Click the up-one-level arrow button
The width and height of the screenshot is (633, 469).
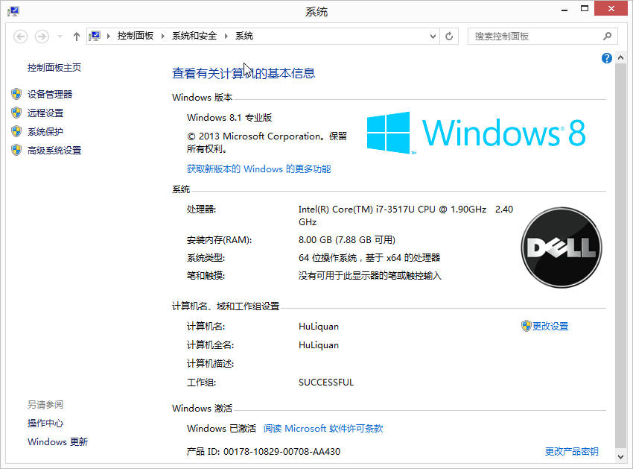(76, 36)
